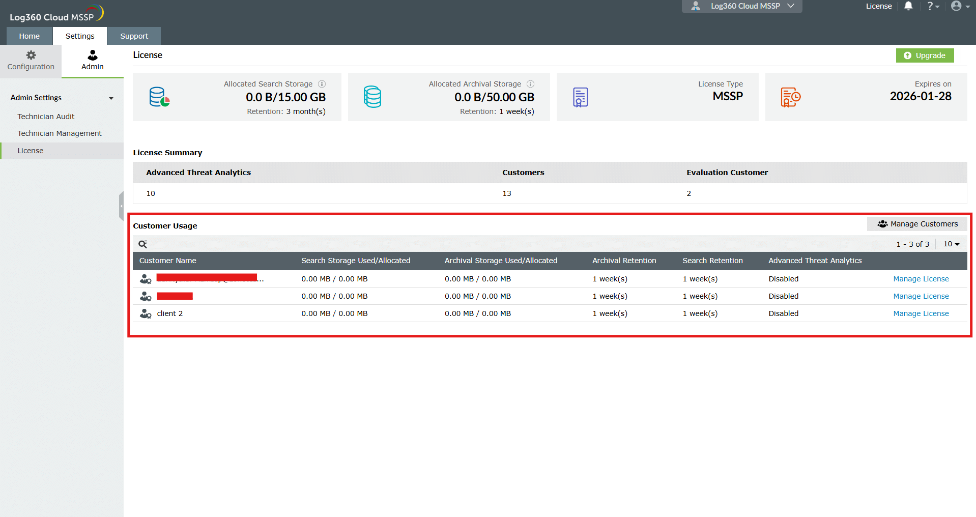
Task: Expand the help question mark menu
Action: click(x=933, y=6)
